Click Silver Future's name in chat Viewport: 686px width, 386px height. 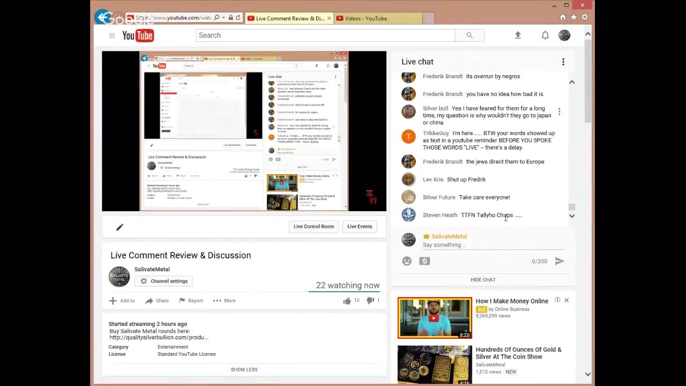pos(439,197)
